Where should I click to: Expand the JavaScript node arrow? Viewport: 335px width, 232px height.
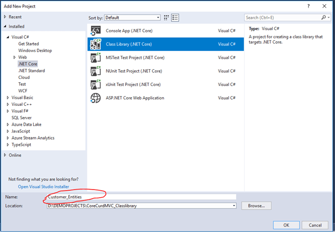coord(8,132)
